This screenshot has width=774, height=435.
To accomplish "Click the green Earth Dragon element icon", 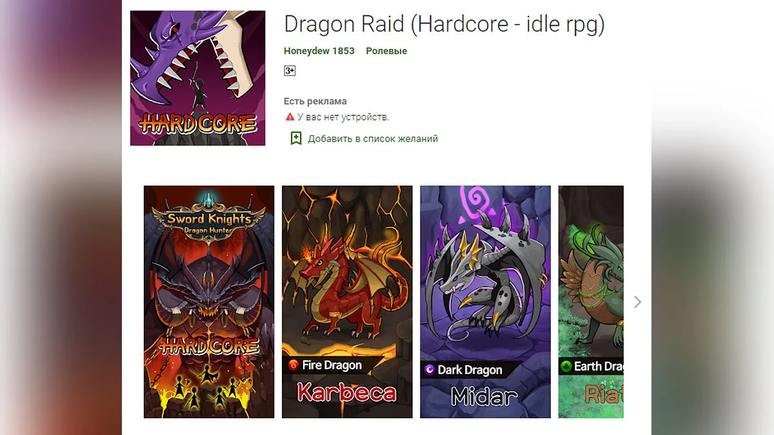I will (566, 367).
